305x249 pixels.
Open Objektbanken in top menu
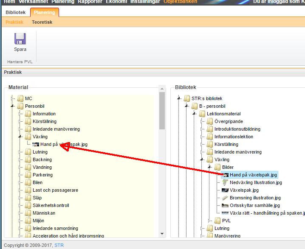click(x=180, y=2)
